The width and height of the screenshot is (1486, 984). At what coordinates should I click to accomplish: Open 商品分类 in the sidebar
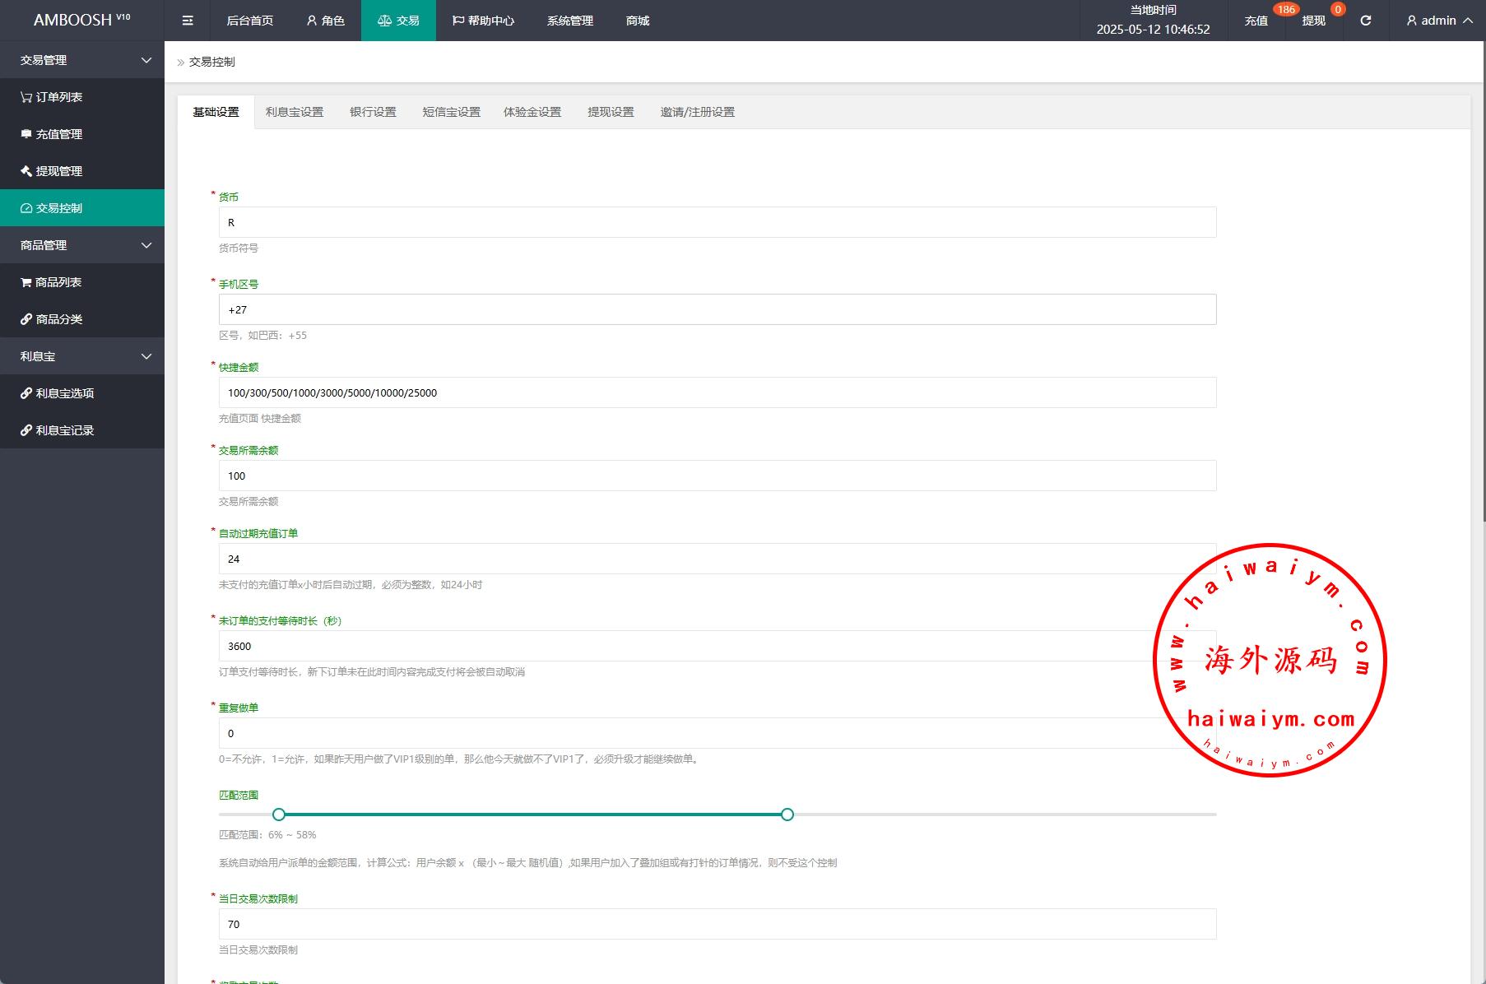click(x=52, y=319)
